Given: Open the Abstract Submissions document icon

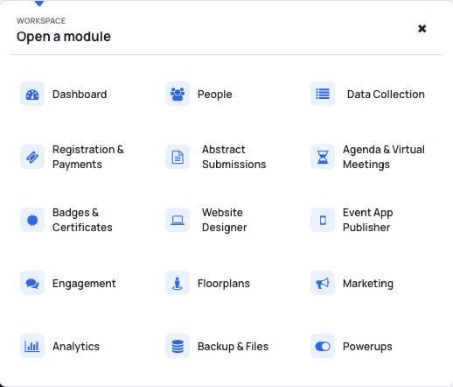Looking at the screenshot, I should [178, 158].
